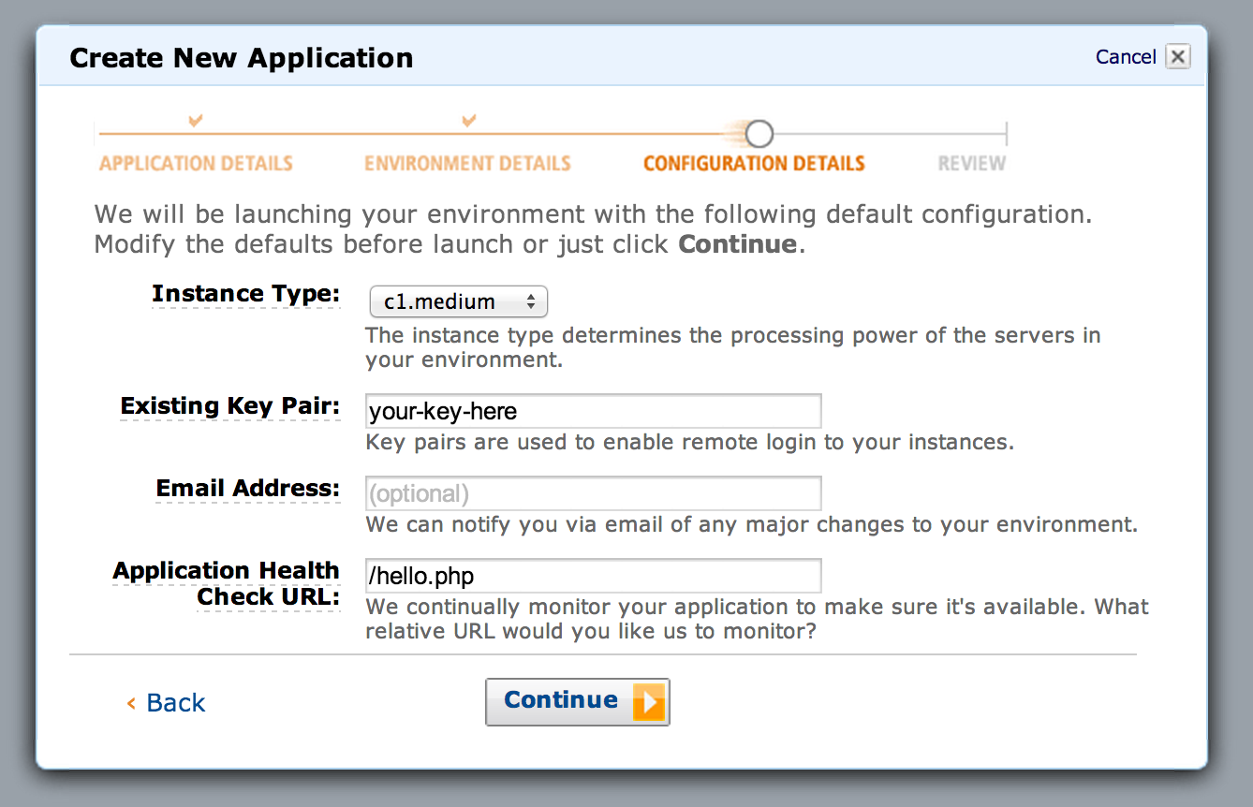Open the Instance Type dropdown
Screen dimensions: 1253x807
coord(459,301)
